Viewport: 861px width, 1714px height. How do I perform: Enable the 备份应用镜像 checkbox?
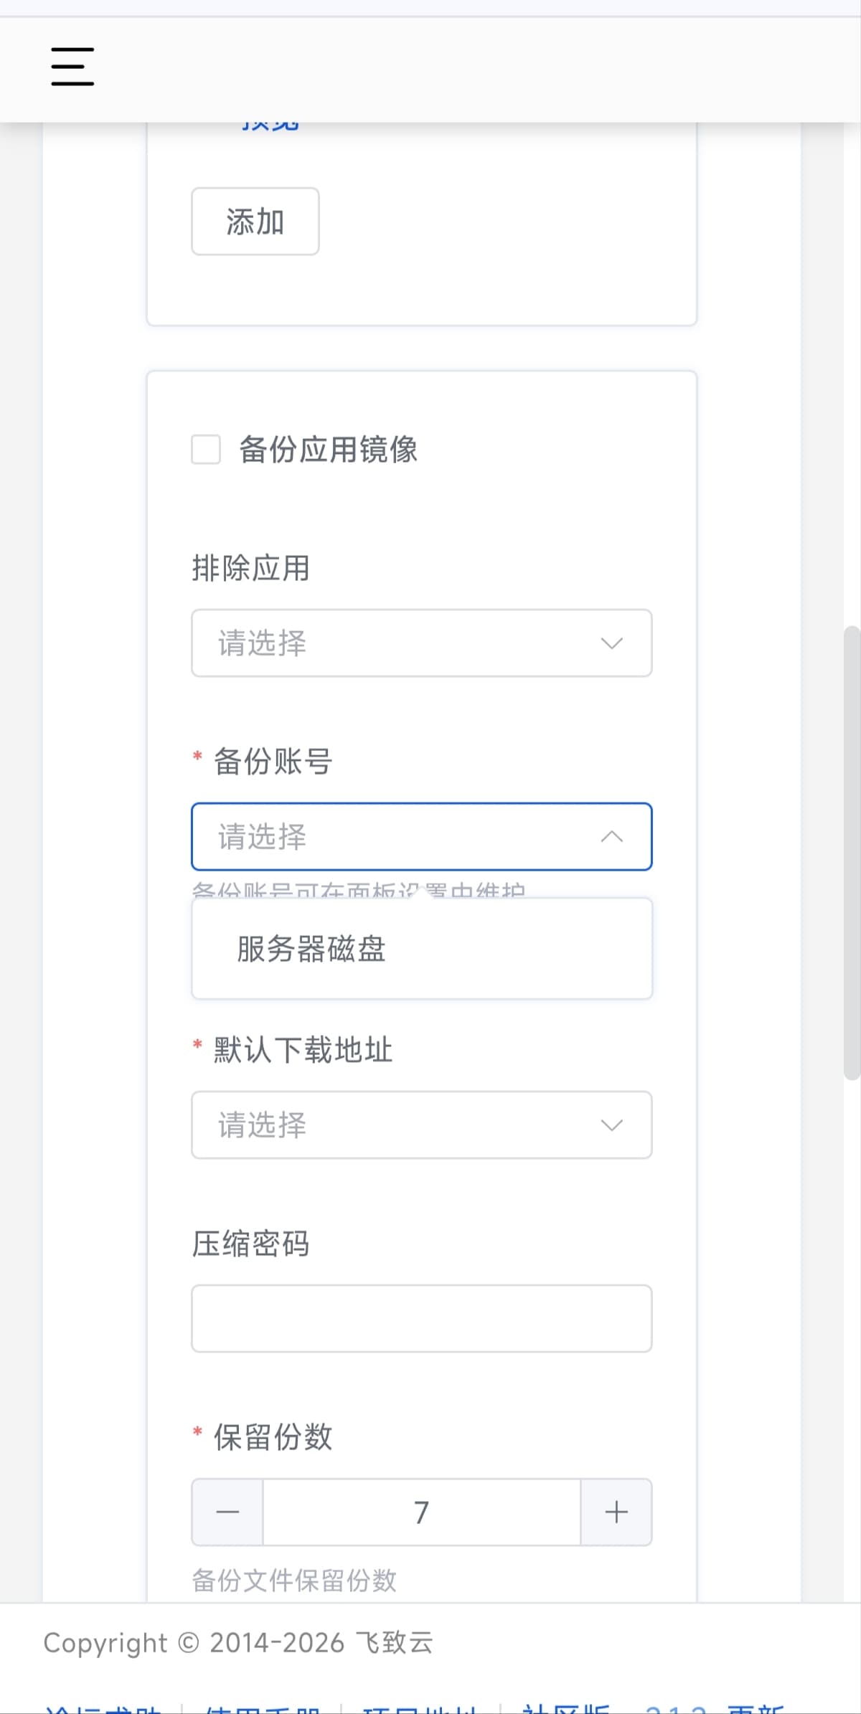pyautogui.click(x=206, y=450)
